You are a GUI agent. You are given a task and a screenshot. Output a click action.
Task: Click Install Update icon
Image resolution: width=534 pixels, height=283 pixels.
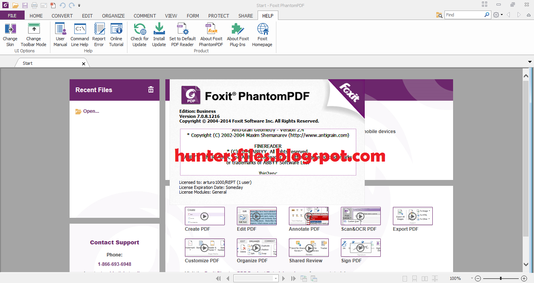coord(159,29)
